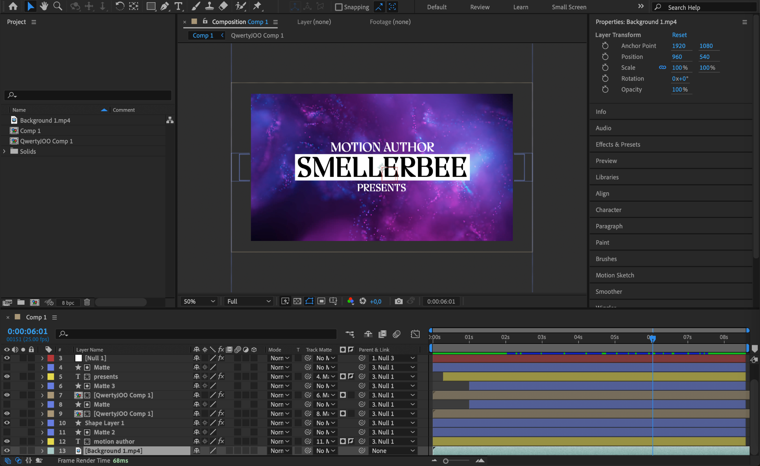The width and height of the screenshot is (760, 466).
Task: Click the Rotation stopwatch icon
Action: click(x=605, y=79)
